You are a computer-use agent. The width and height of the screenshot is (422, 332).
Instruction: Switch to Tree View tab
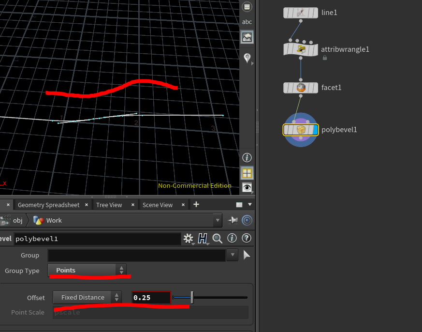pyautogui.click(x=109, y=205)
